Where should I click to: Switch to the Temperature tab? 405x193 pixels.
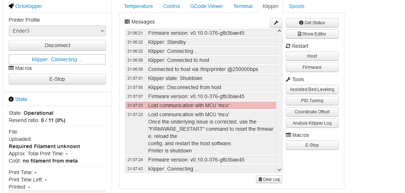click(138, 6)
